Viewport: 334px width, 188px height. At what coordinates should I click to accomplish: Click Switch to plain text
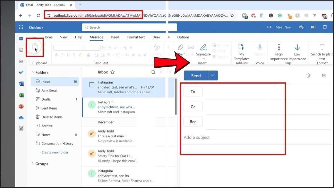tap(322, 52)
